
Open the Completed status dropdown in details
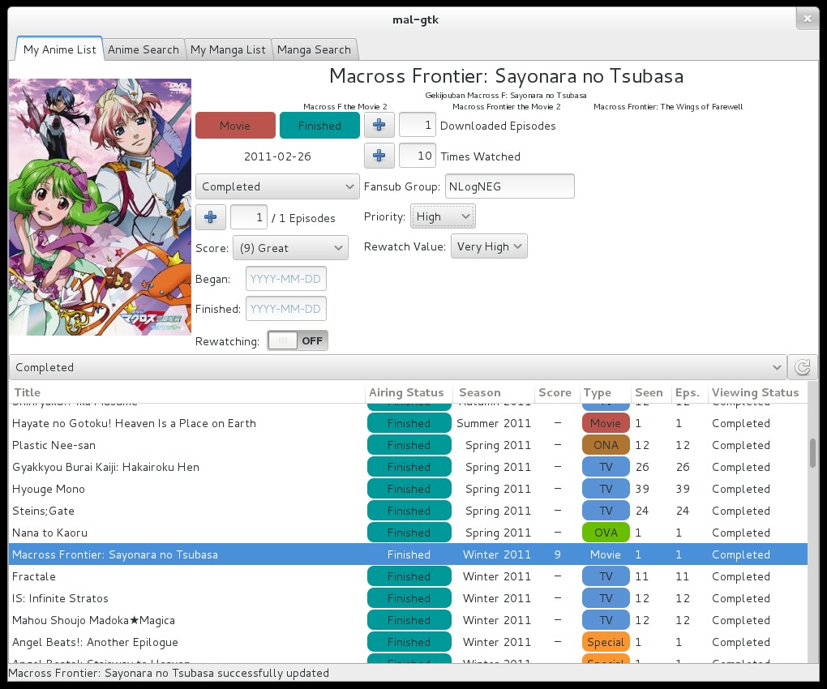277,186
